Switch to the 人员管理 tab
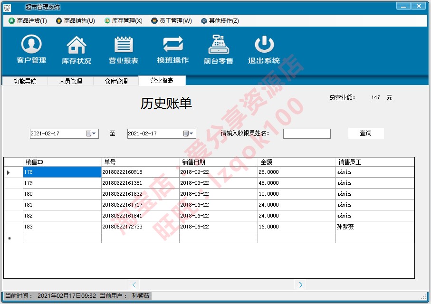This screenshot has width=431, height=304. pyautogui.click(x=71, y=81)
